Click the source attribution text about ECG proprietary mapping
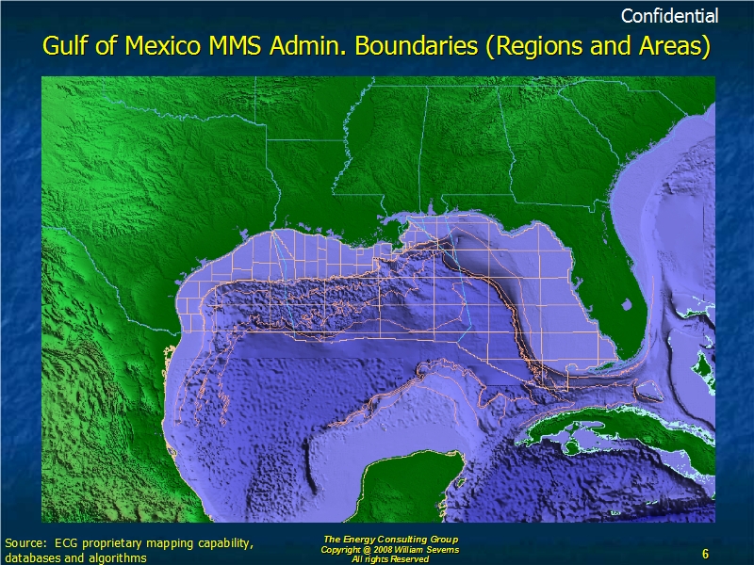 click(128, 551)
